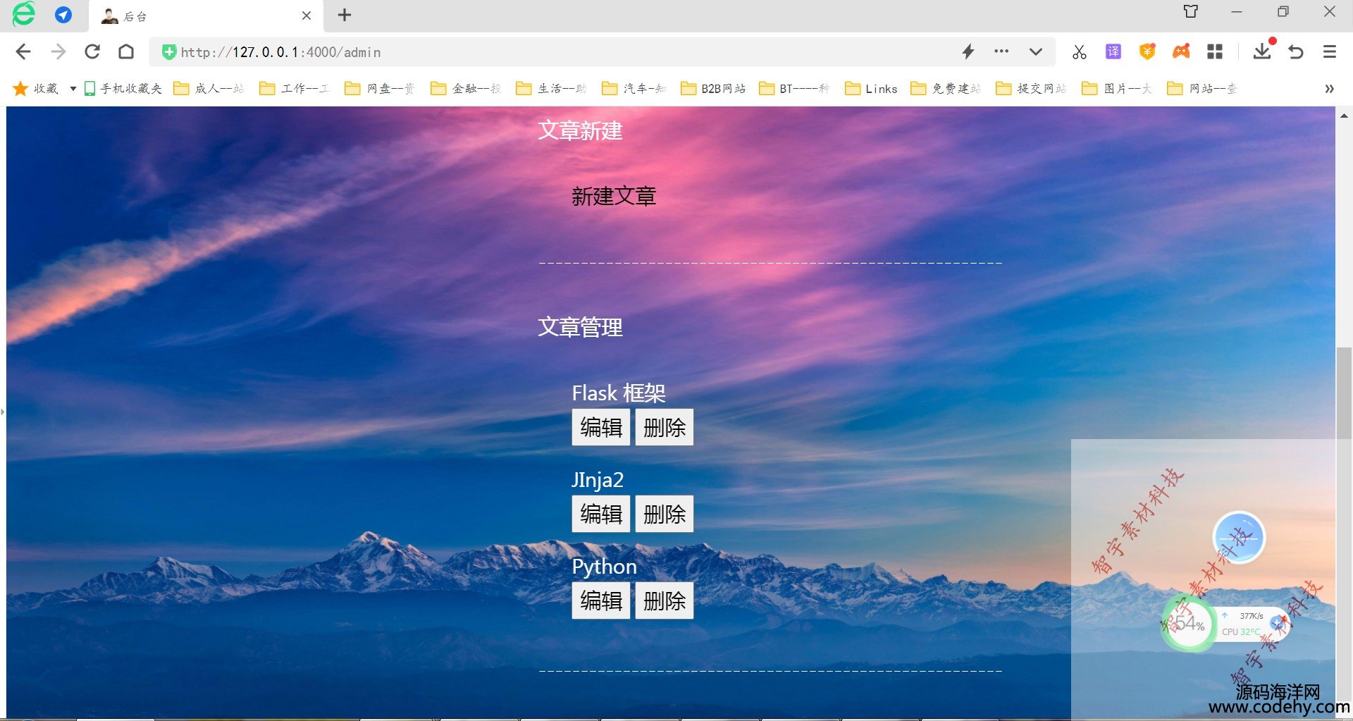
Task: Click the orange shield extension icon
Action: coord(1147,51)
